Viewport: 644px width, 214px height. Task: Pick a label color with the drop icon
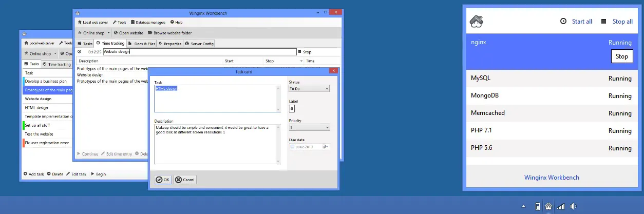pos(292,108)
